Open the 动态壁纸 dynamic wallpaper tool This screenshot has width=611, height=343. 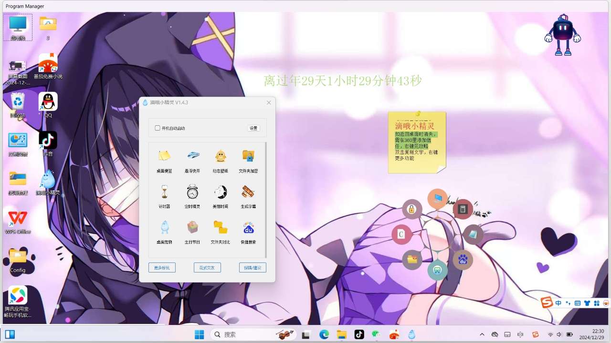tap(220, 160)
